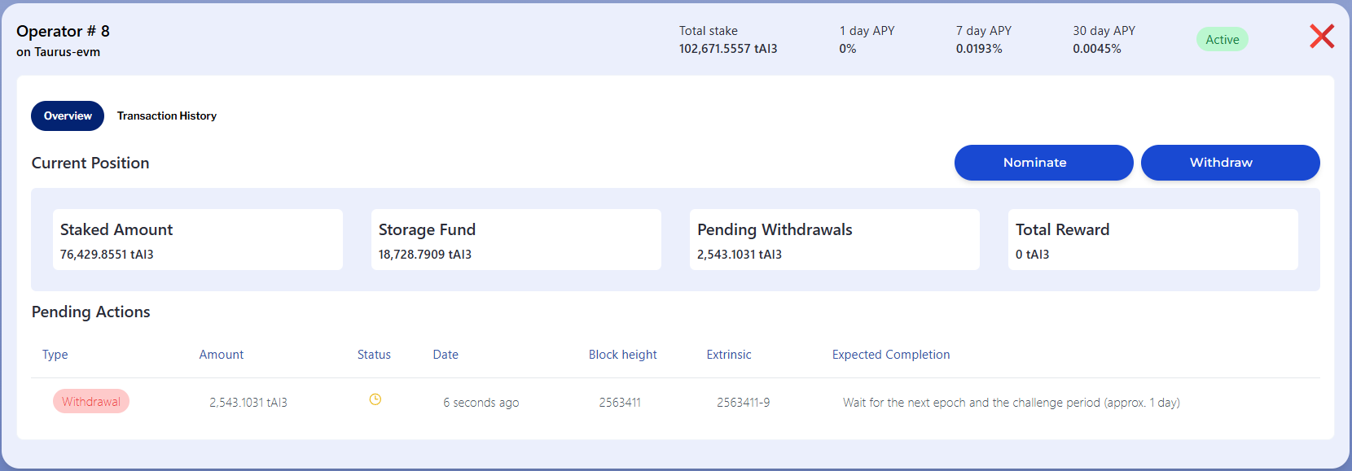Viewport: 1352px width, 471px height.
Task: Click the pending clock status icon
Action: [375, 399]
